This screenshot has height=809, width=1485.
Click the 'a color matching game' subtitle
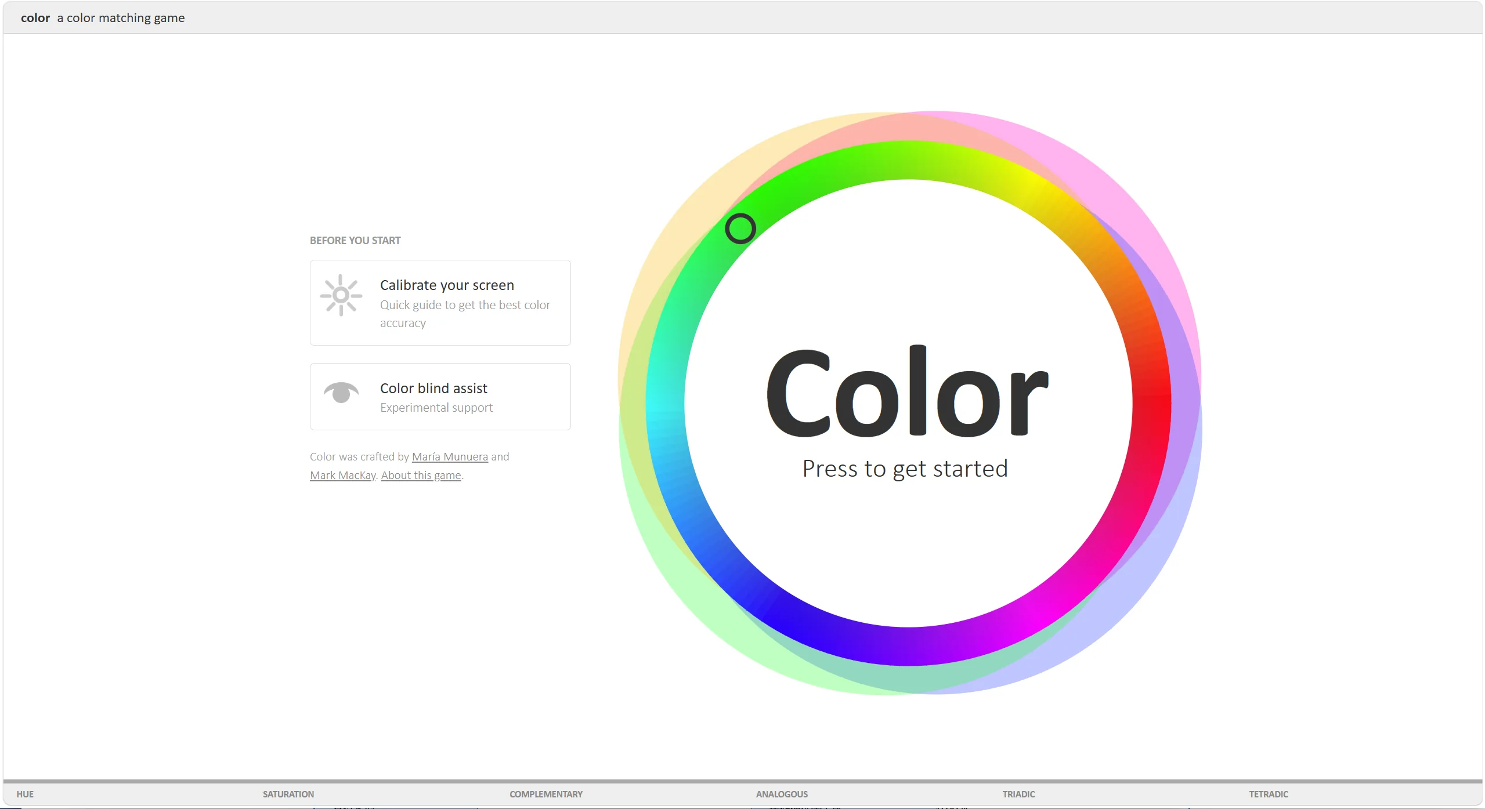(121, 18)
